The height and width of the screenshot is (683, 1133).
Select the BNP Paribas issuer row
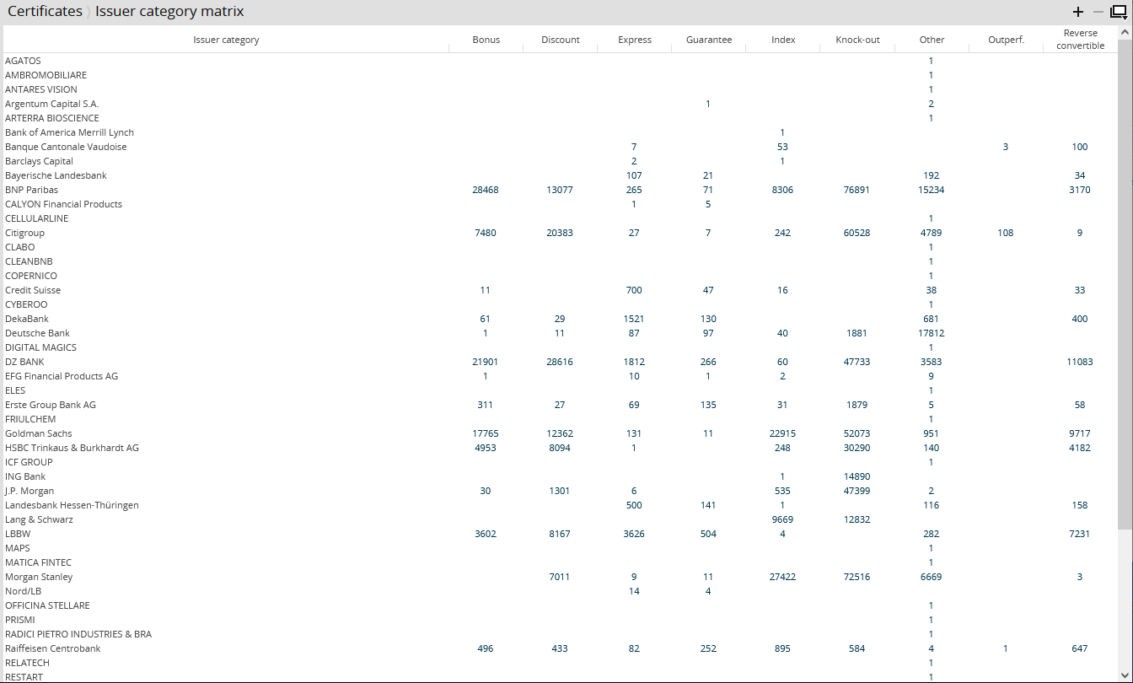tap(32, 190)
